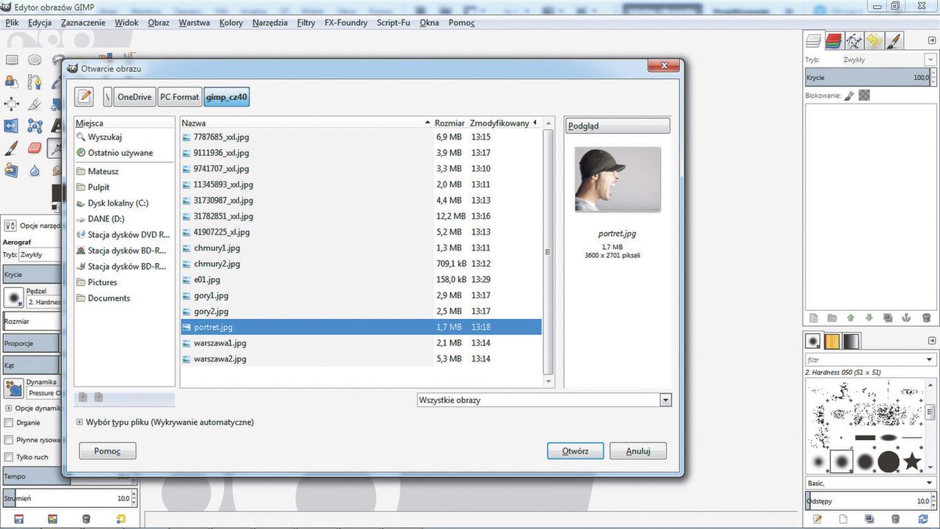The height and width of the screenshot is (529, 940).
Task: Click the type-a-filename pencil icon in dialog
Action: coord(84,96)
